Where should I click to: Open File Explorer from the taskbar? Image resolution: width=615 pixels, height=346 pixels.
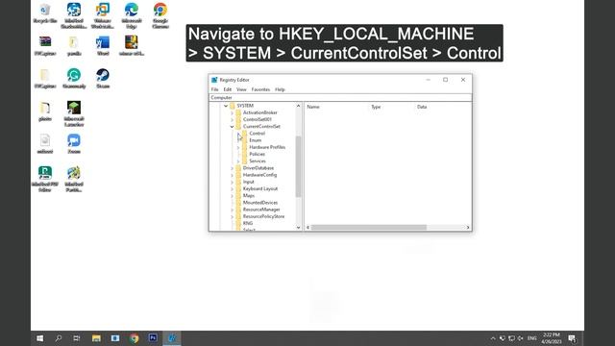(x=96, y=338)
